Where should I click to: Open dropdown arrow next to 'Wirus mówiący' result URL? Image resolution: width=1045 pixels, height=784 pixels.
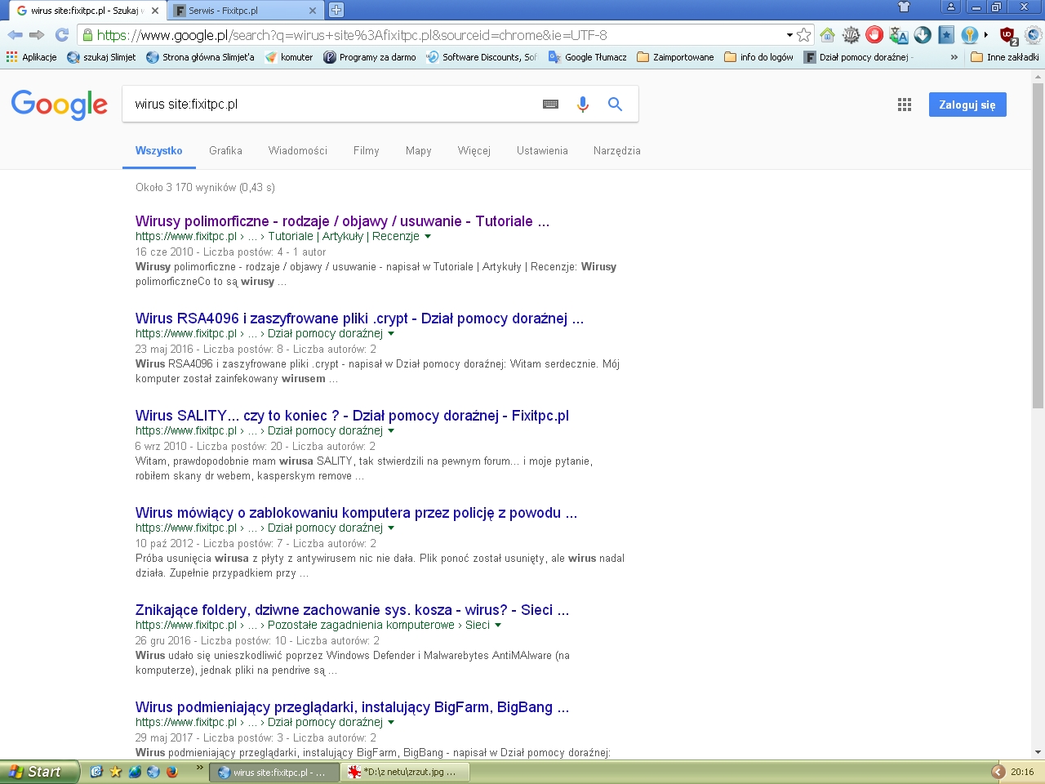(x=391, y=528)
